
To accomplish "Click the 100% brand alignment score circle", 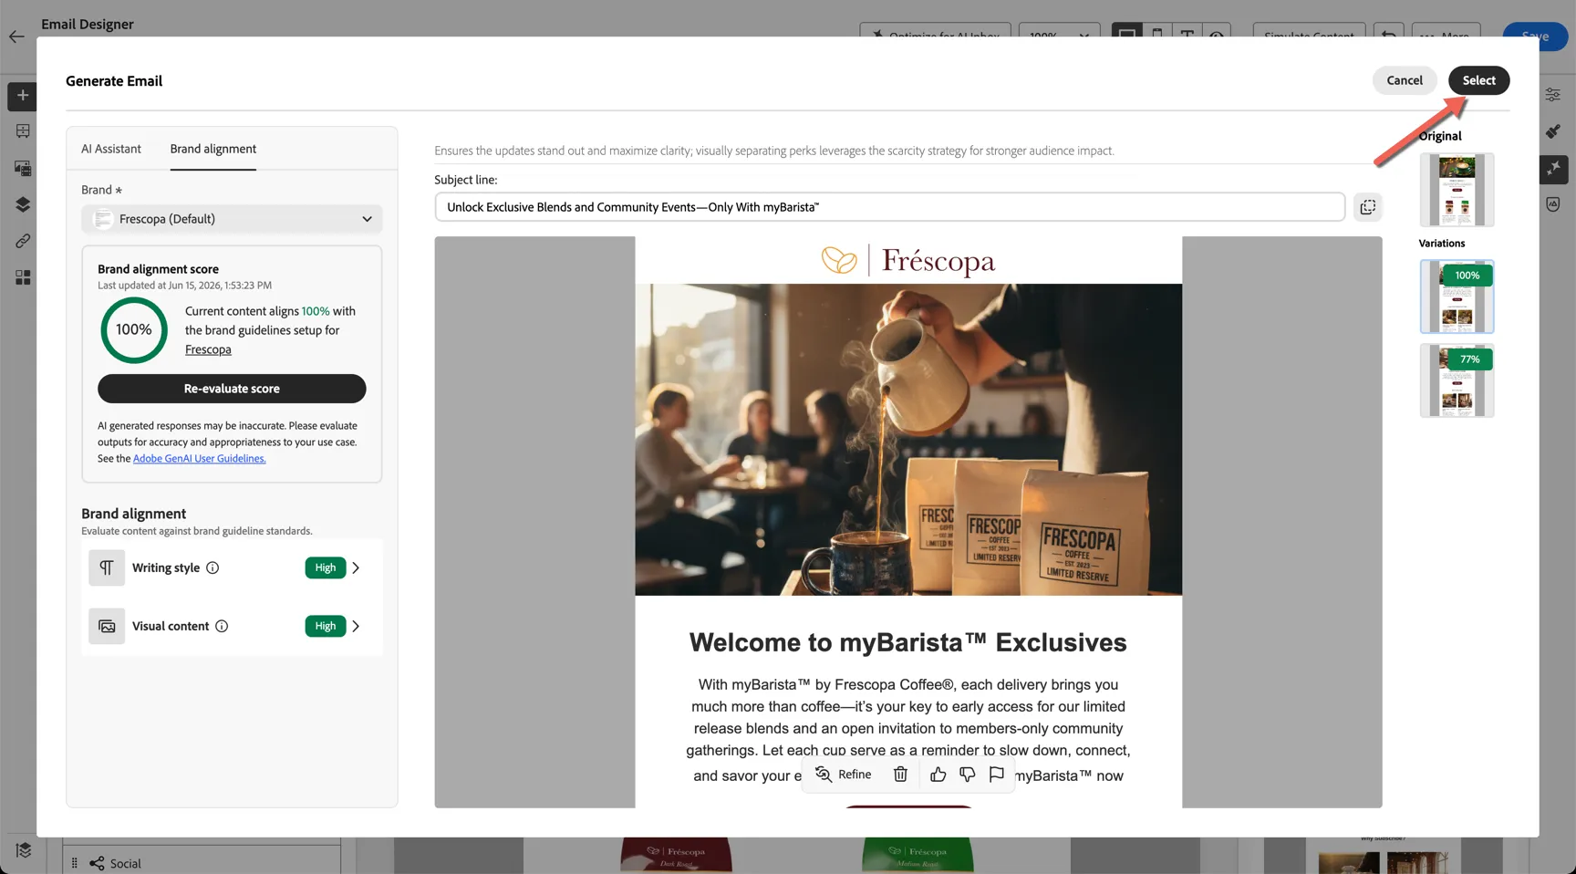I will 134,329.
